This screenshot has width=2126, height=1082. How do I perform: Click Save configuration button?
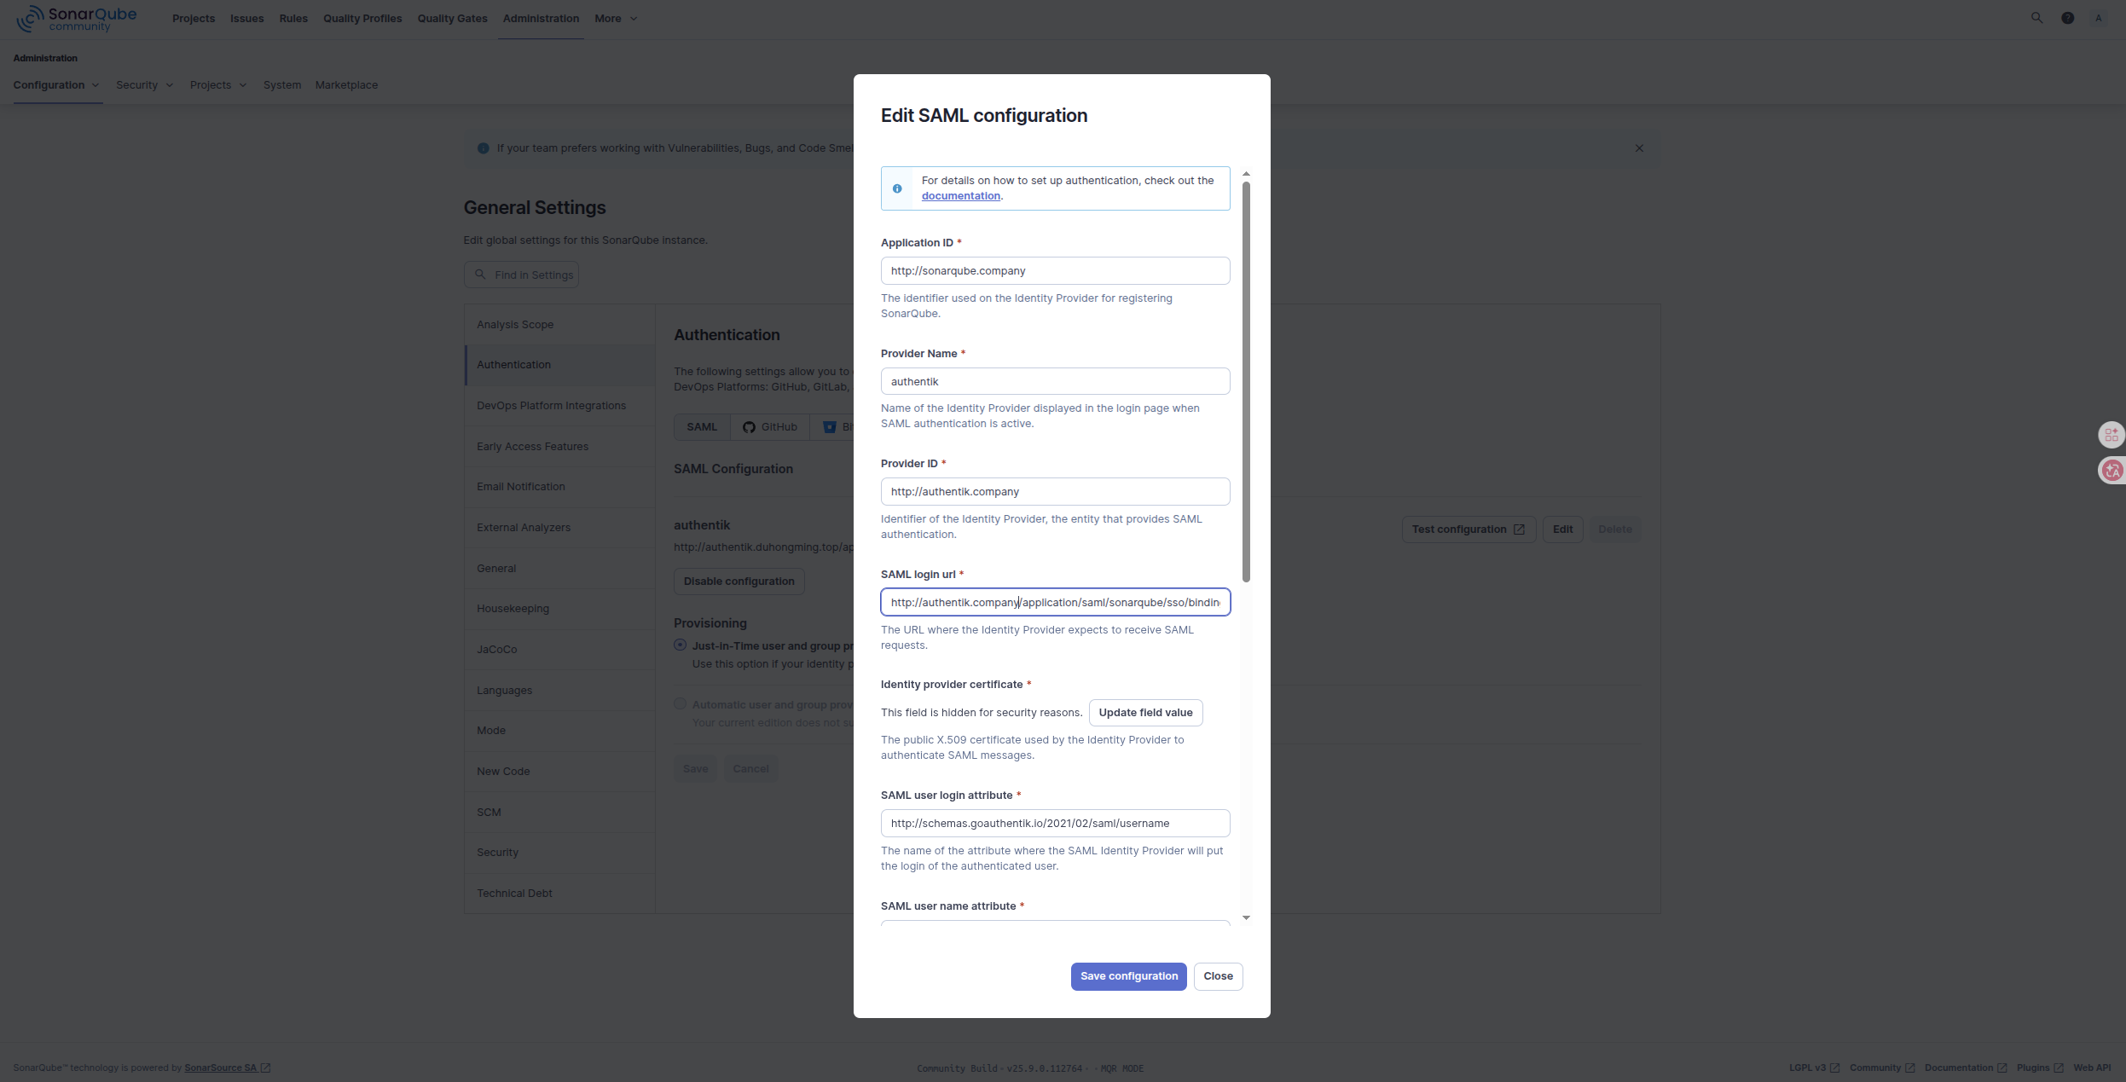pyautogui.click(x=1128, y=976)
